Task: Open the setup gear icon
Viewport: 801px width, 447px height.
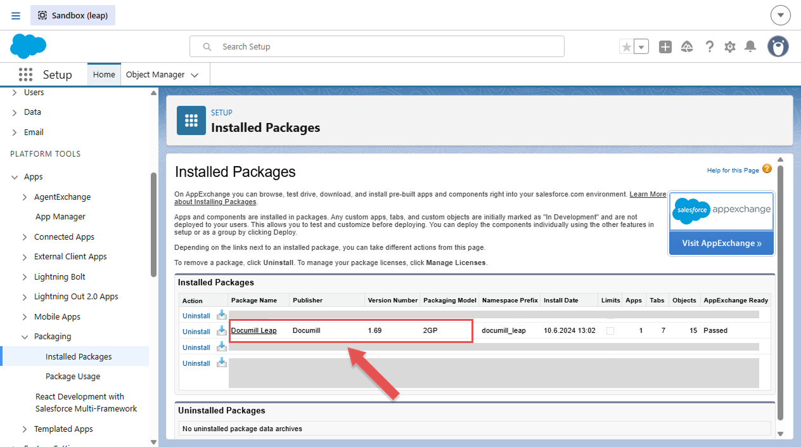Action: tap(730, 47)
